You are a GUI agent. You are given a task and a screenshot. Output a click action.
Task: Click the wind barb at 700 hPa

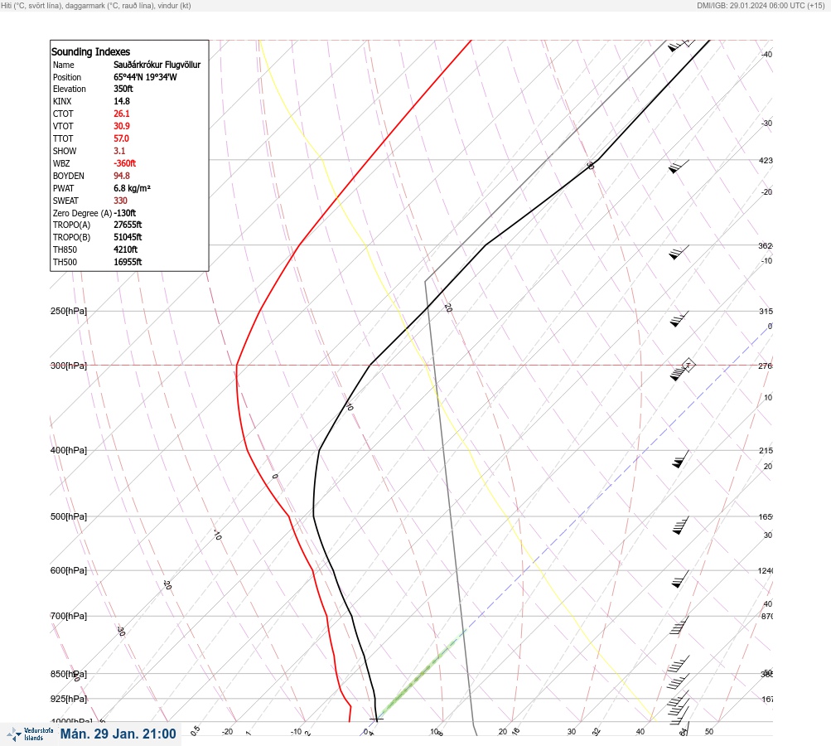[679, 625]
